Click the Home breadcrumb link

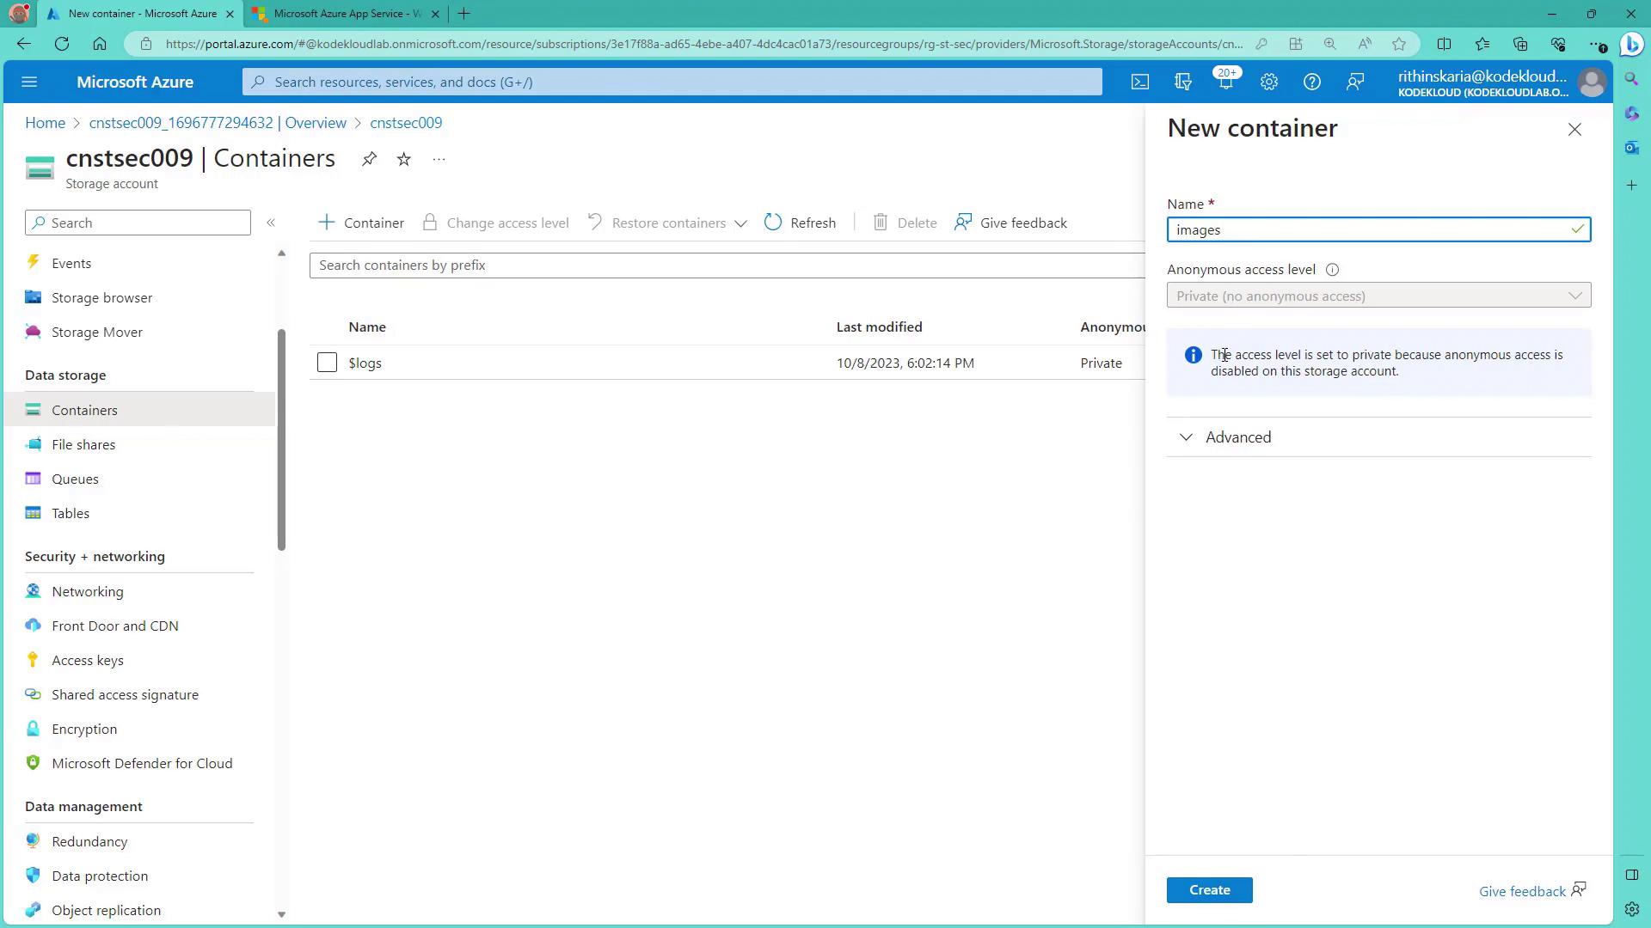(x=45, y=123)
